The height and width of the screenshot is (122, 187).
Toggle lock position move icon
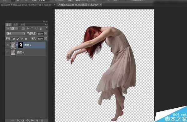22,39
